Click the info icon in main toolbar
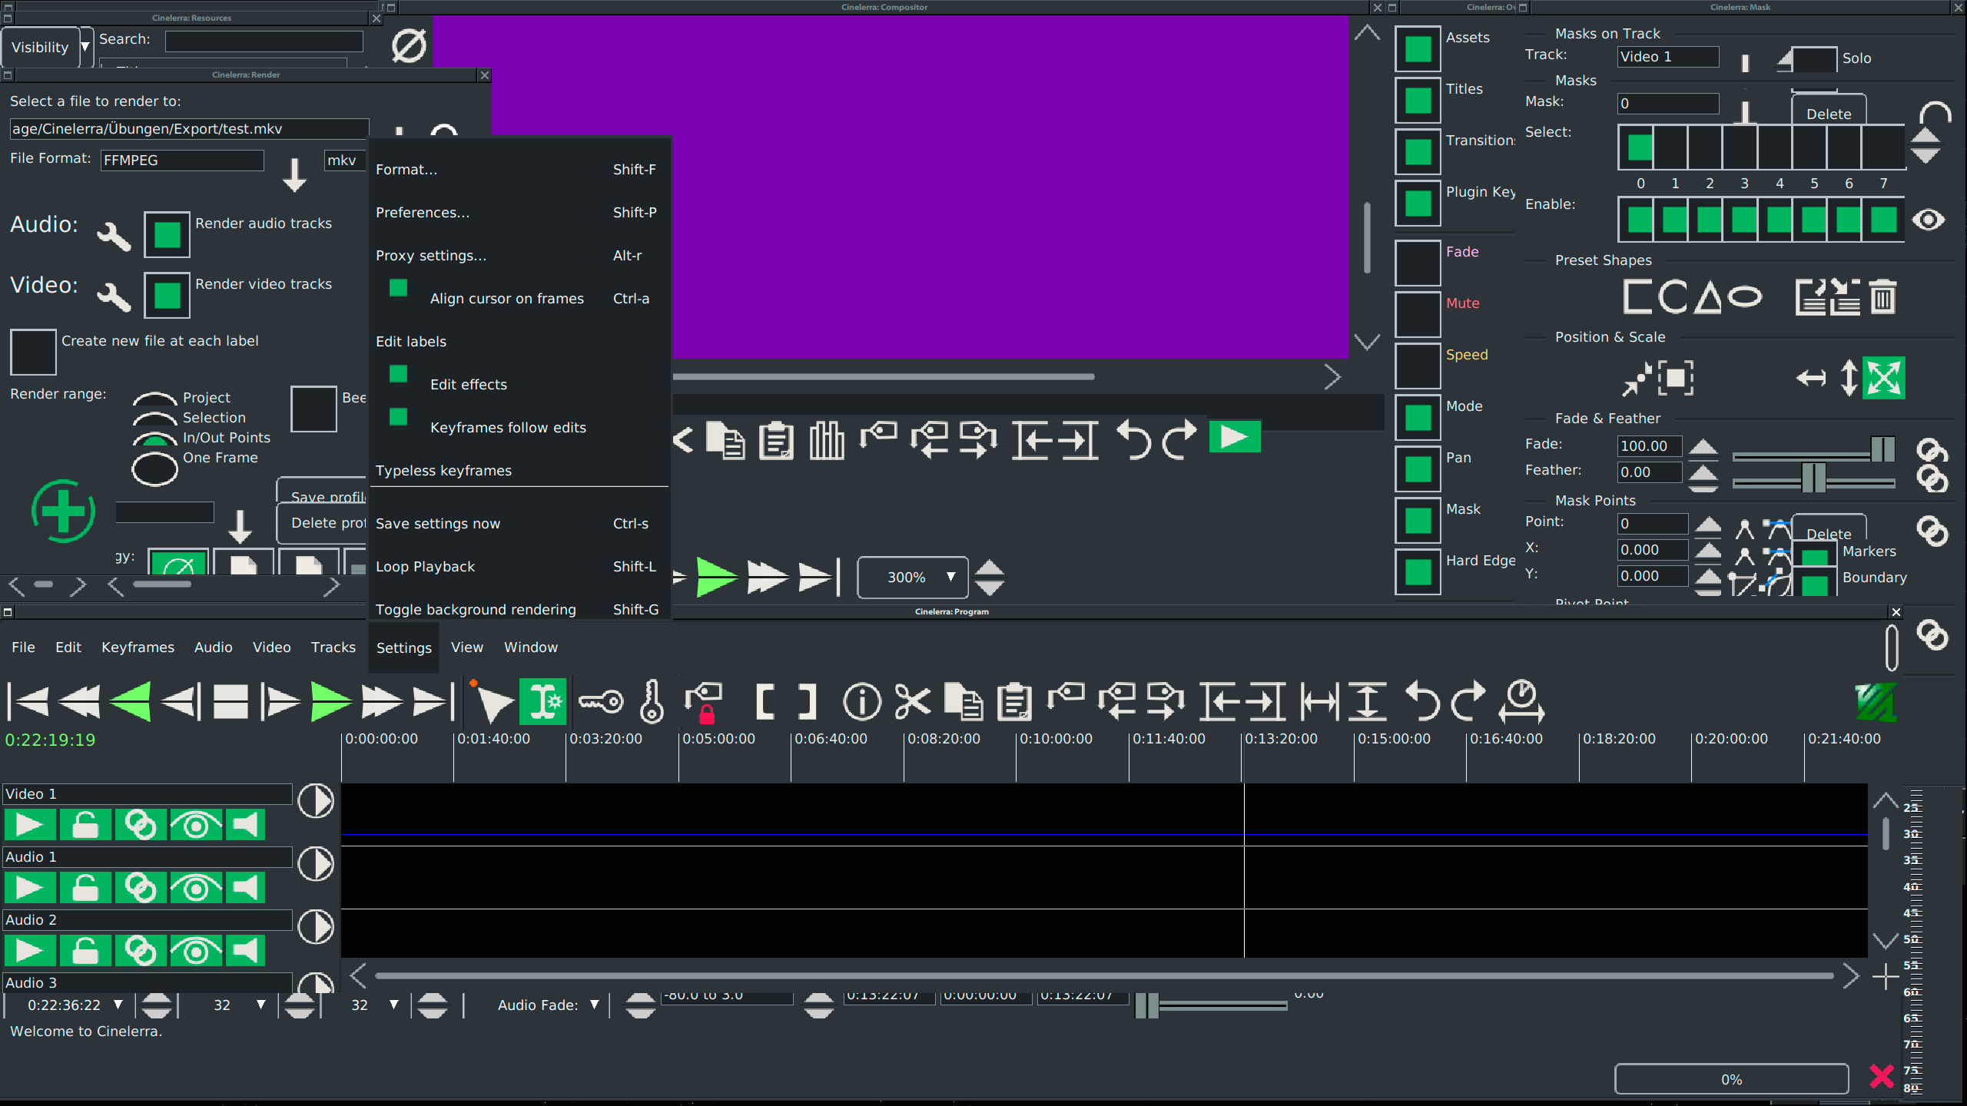This screenshot has width=1967, height=1106. 862,701
